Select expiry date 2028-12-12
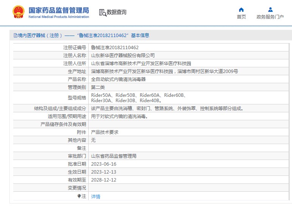 (x=103, y=180)
